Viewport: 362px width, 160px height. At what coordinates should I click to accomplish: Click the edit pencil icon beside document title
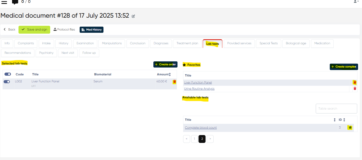133,16
